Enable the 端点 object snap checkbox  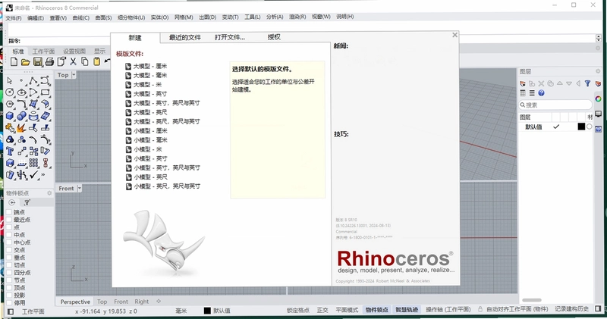click(x=9, y=212)
